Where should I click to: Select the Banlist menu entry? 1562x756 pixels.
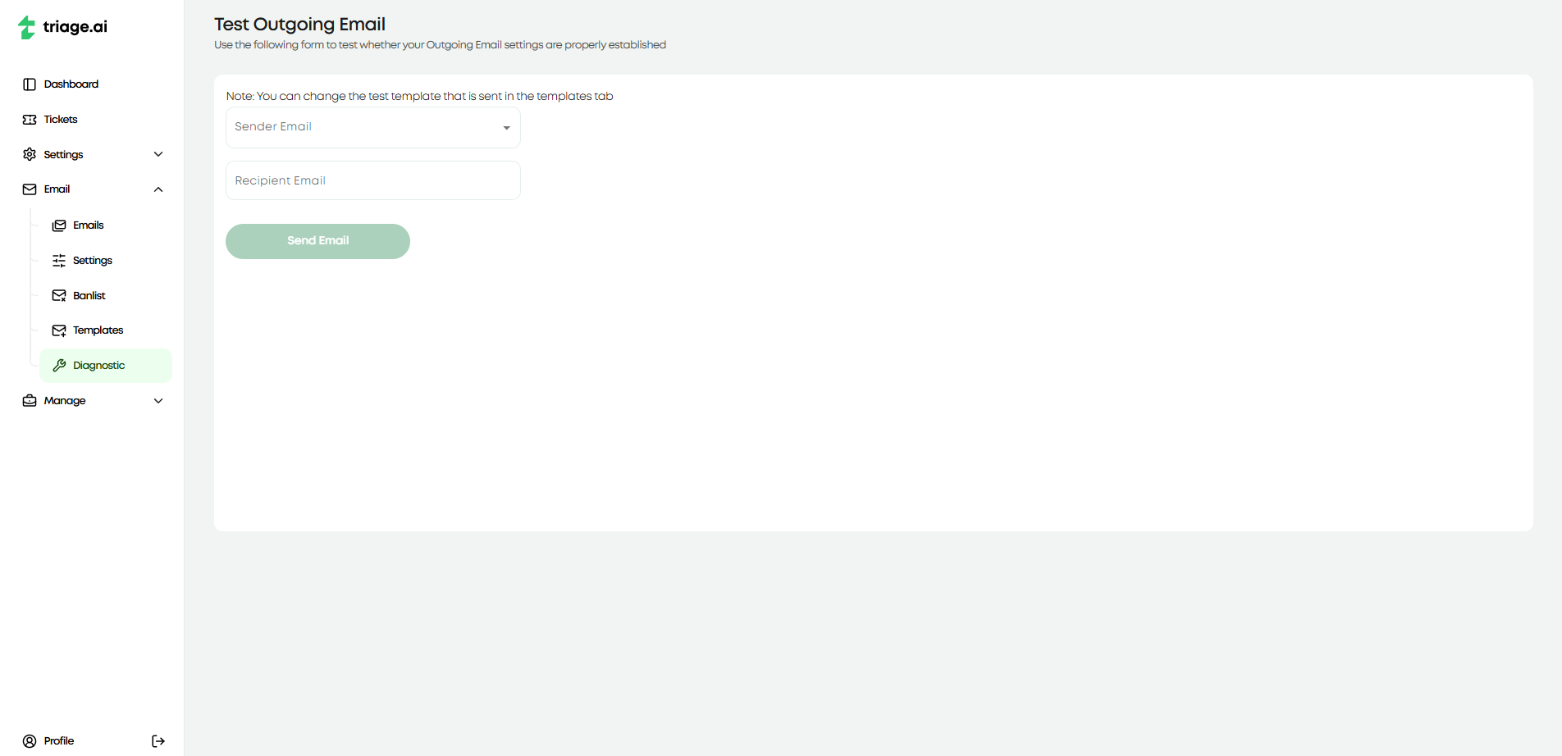click(x=89, y=295)
